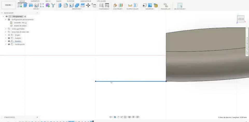Select the Revolve tool in Crear
The height and width of the screenshot is (122, 249).
[31, 5]
